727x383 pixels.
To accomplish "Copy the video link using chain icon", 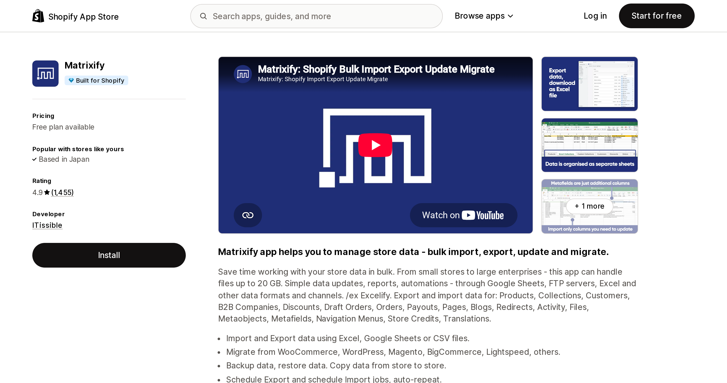I will [248, 215].
